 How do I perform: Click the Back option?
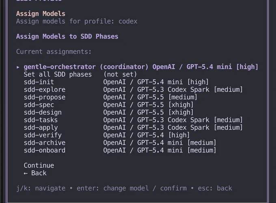[x=39, y=173]
